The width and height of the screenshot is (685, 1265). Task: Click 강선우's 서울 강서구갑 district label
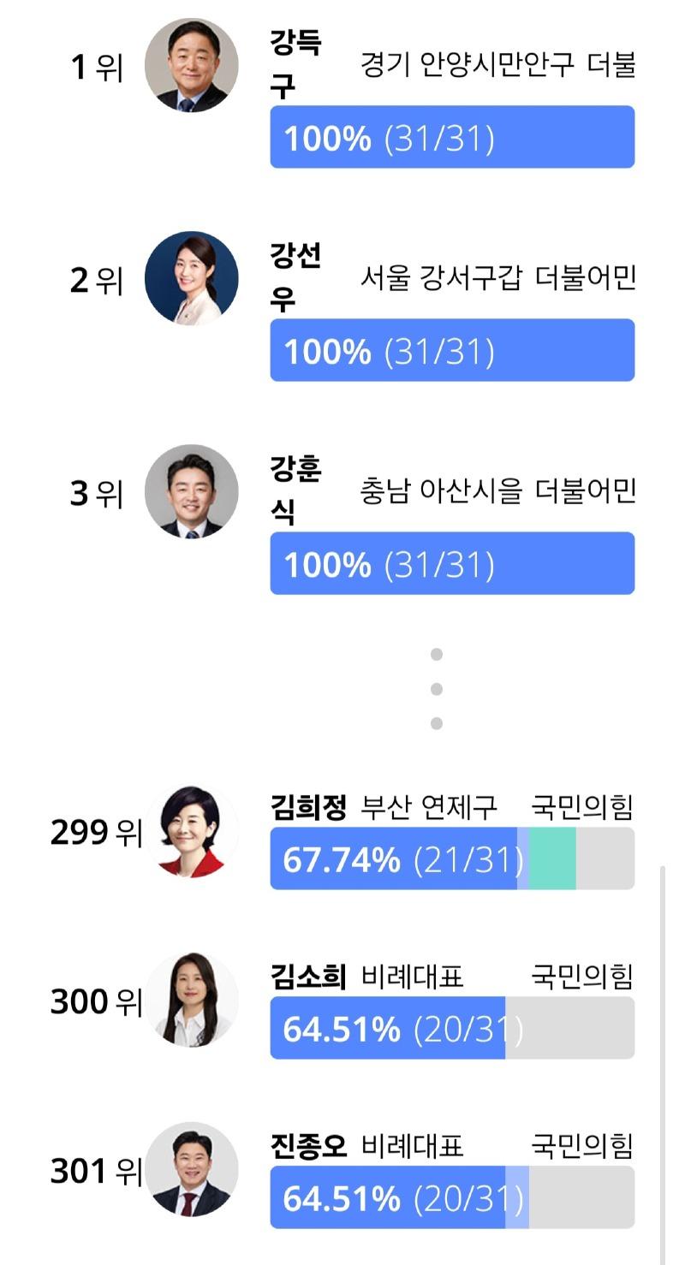pyautogui.click(x=440, y=278)
